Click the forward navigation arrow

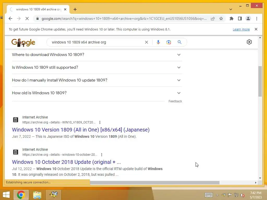click(x=19, y=18)
